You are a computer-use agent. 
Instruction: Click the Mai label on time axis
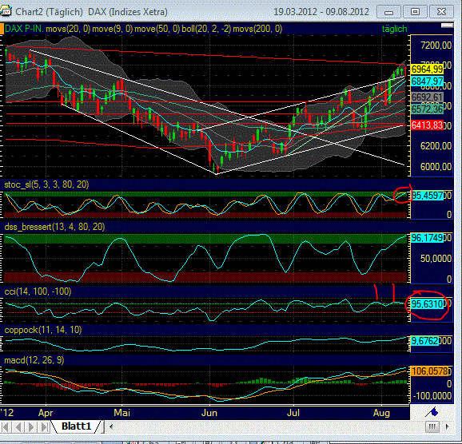coord(121,413)
